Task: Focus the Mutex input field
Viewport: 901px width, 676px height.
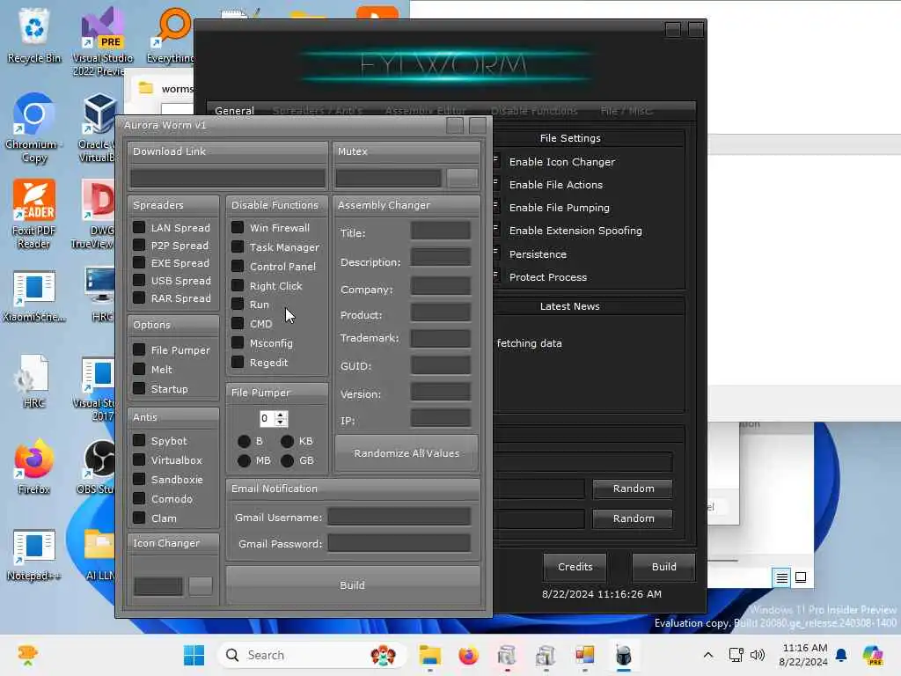Action: [389, 178]
